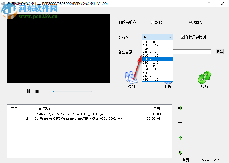The image size is (229, 163).
Task: Choose 368 x 208 resolution
Action: tap(157, 66)
